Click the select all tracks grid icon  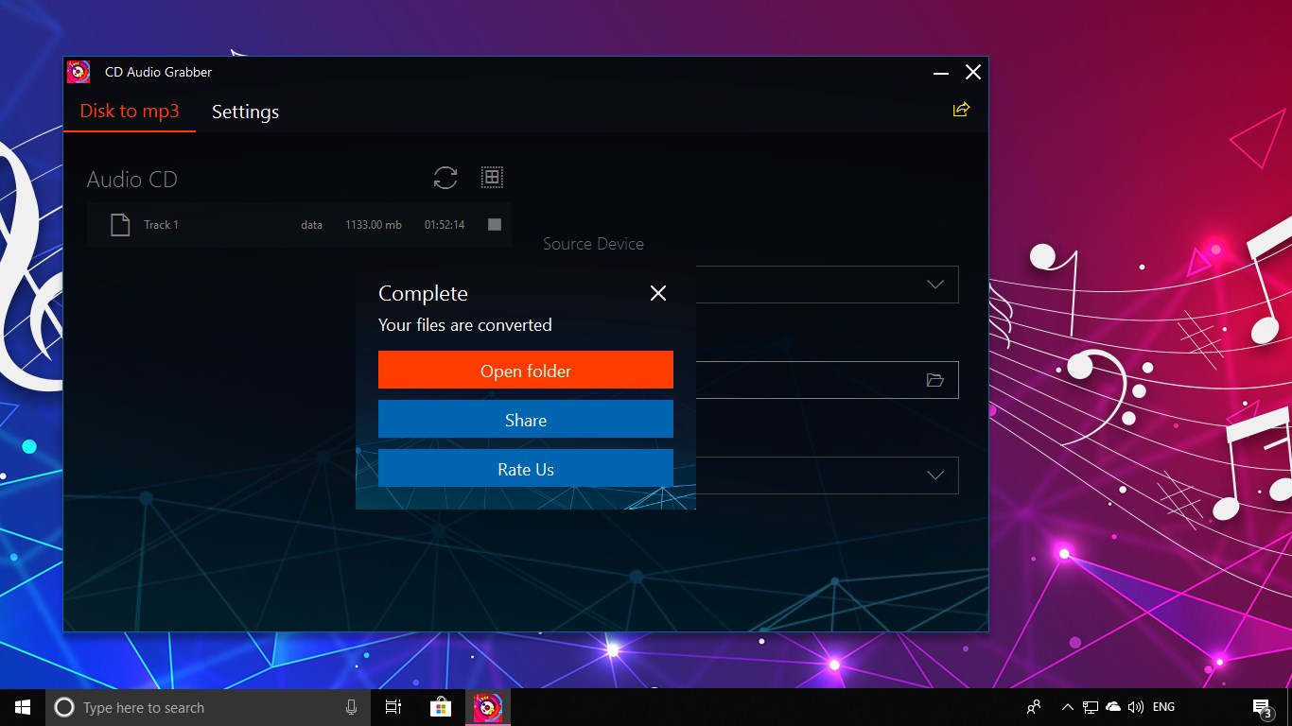click(492, 177)
